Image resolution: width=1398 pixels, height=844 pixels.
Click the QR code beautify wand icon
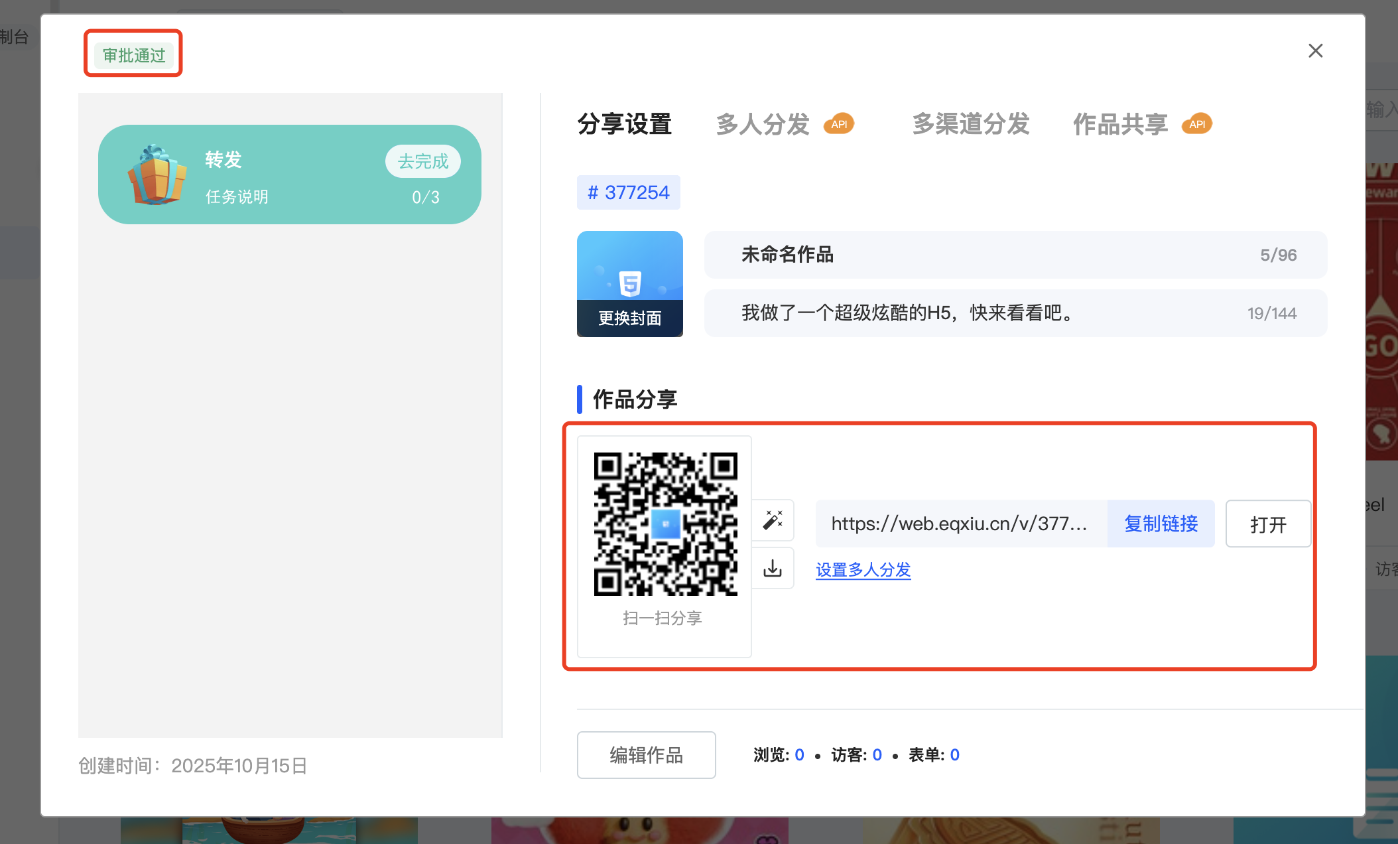point(773,520)
